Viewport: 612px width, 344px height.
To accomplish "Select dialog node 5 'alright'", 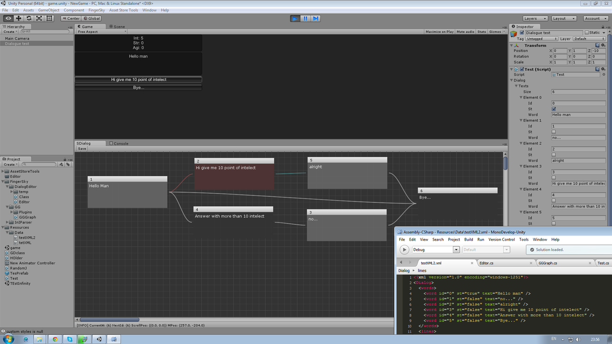I will pyautogui.click(x=347, y=173).
